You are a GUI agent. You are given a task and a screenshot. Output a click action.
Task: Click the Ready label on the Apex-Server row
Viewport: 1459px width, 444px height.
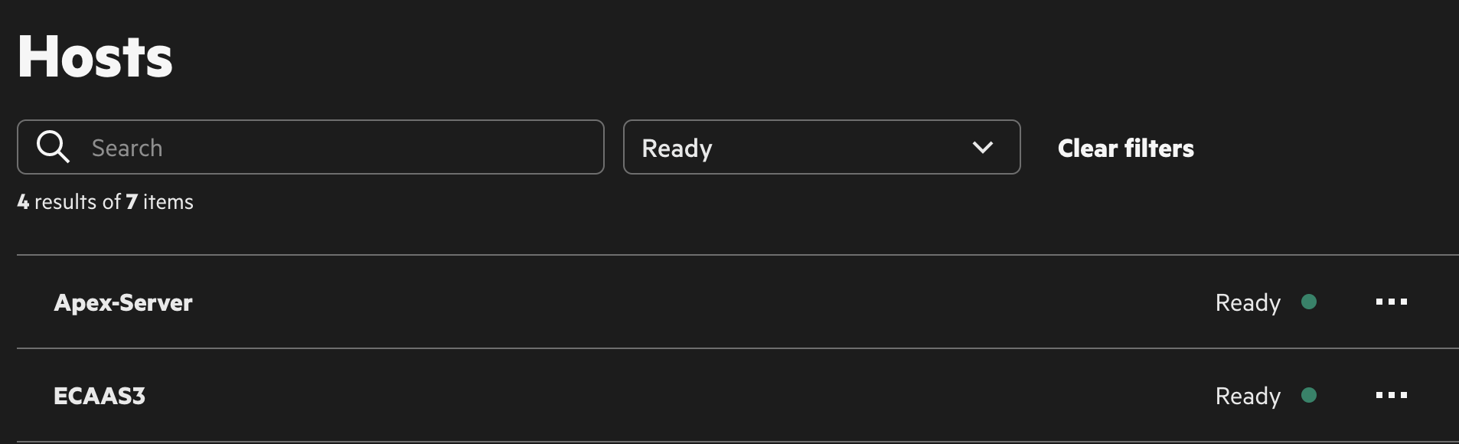pos(1248,302)
